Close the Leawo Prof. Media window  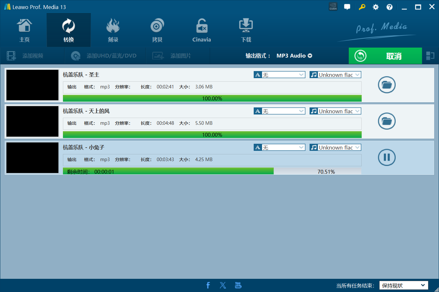pyautogui.click(x=432, y=7)
